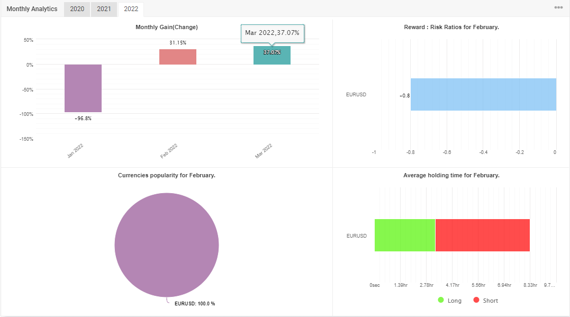
Task: Select the Mar 2022 teal bar
Action: pyautogui.click(x=272, y=55)
